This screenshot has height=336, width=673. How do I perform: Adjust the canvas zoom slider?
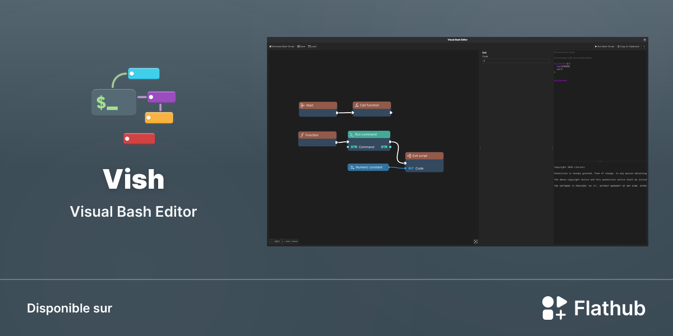coord(292,241)
